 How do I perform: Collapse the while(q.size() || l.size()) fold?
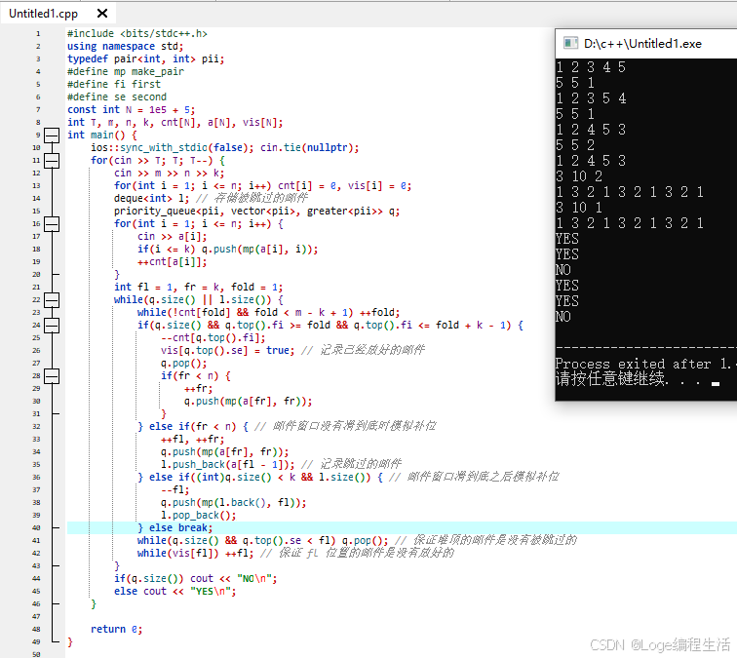point(52,300)
